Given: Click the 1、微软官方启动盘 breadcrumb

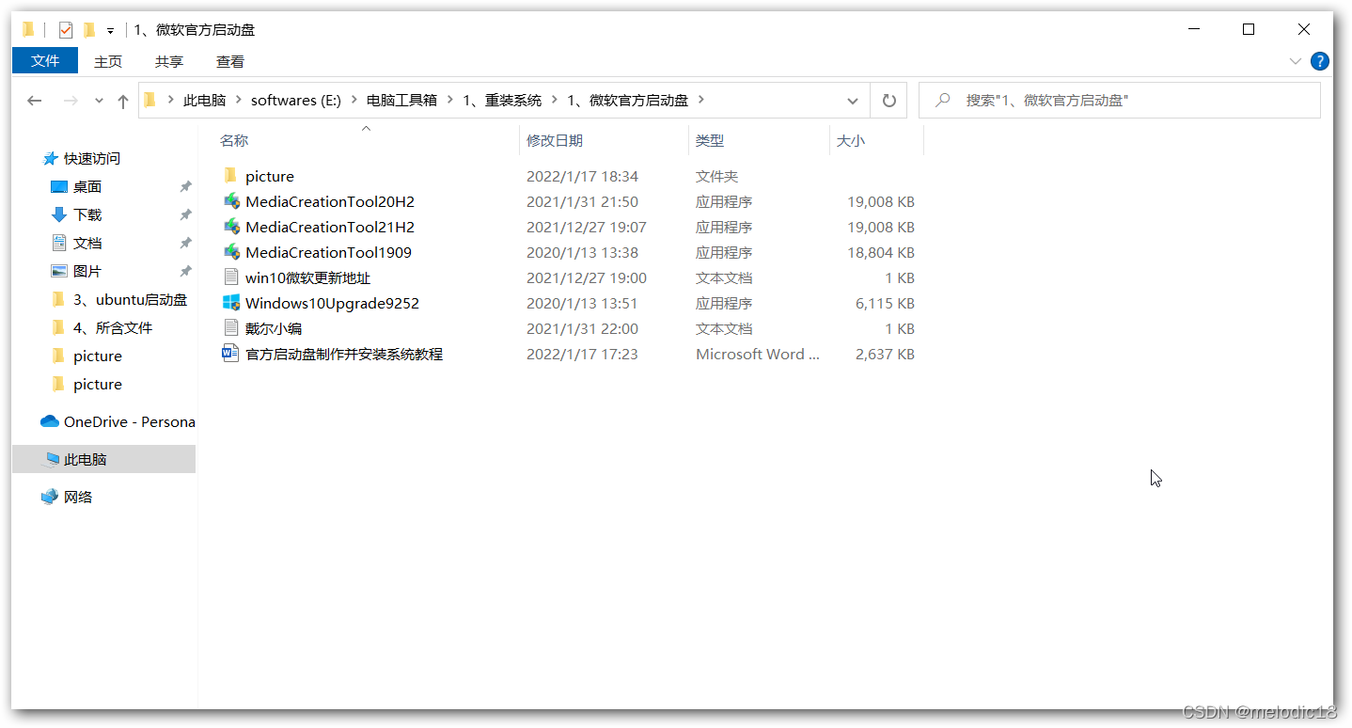Looking at the screenshot, I should (x=627, y=101).
